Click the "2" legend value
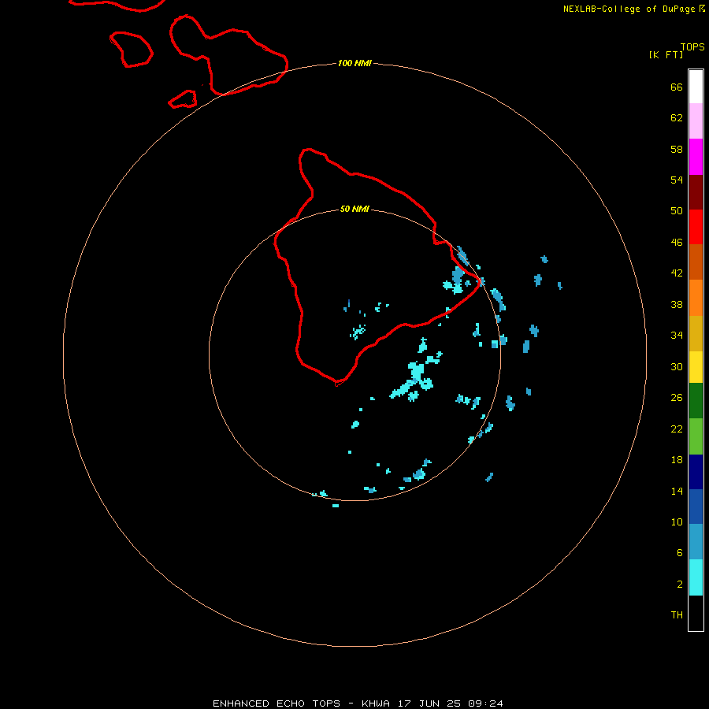The image size is (709, 709). click(680, 585)
